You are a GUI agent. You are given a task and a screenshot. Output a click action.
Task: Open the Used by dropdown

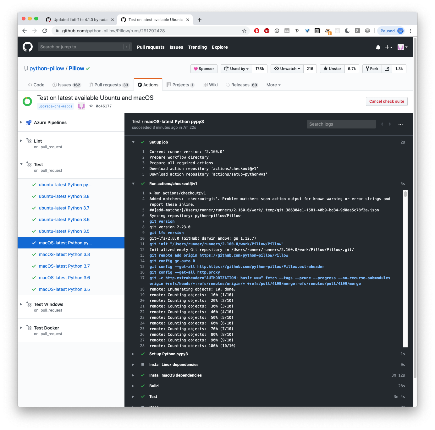pos(236,69)
